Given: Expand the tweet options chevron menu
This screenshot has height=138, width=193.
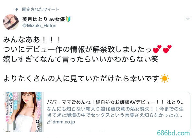Looking at the screenshot, I should click(188, 19).
